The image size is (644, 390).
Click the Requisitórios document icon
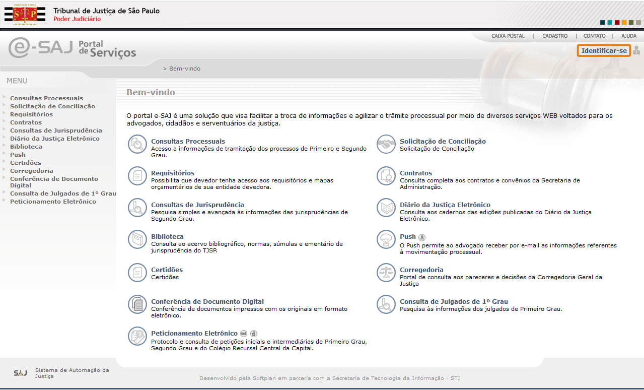(137, 176)
